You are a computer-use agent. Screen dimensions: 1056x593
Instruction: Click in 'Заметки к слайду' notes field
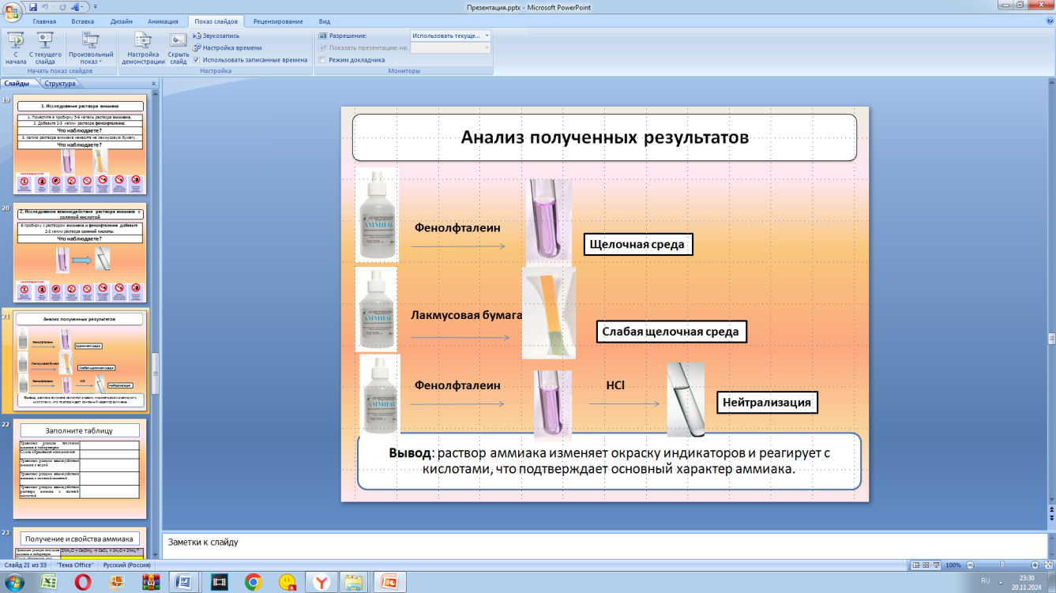pos(604,544)
